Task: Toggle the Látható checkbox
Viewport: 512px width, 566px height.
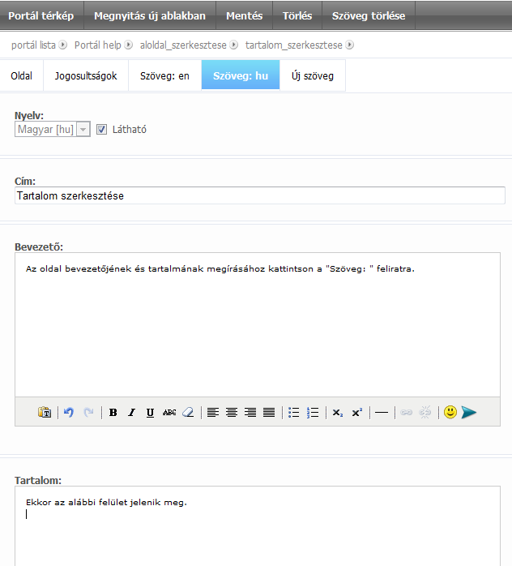Action: pos(101,129)
